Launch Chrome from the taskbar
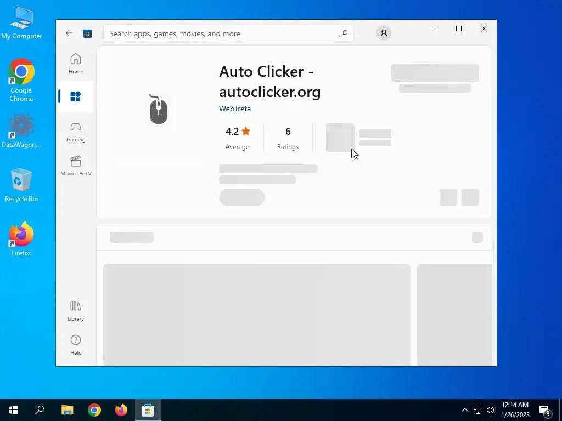This screenshot has height=421, width=562. click(94, 410)
